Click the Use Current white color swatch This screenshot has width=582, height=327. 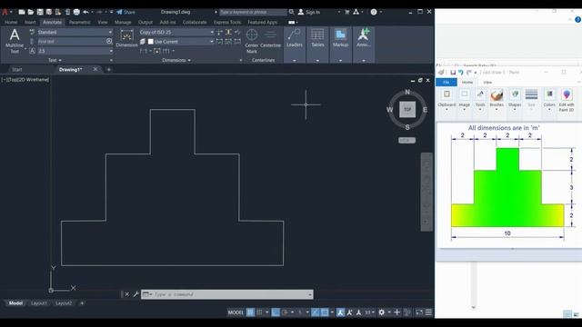tap(151, 42)
